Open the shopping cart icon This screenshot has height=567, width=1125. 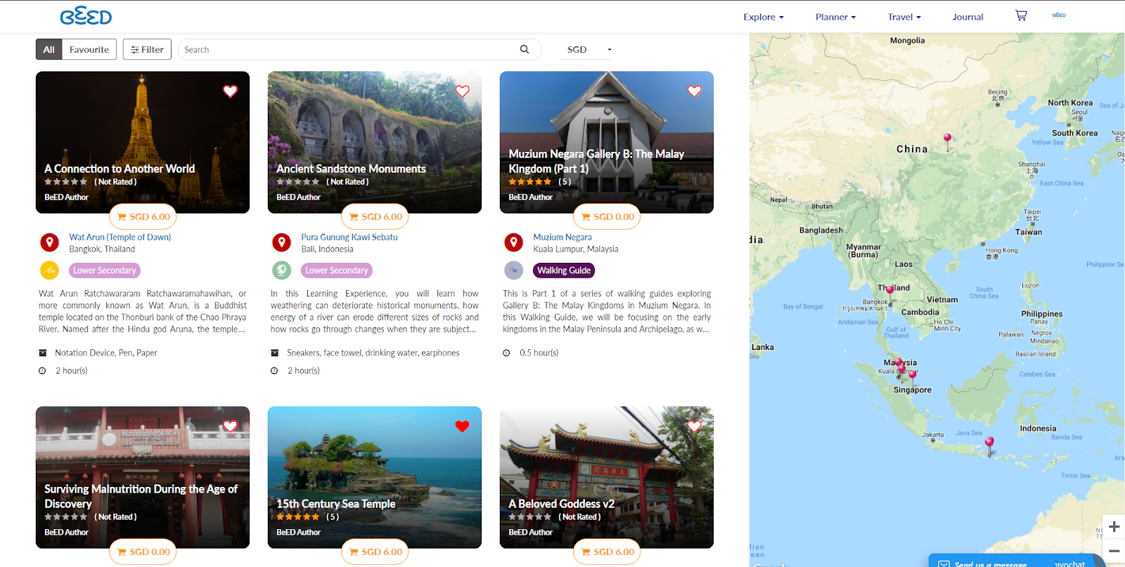[x=1021, y=15]
